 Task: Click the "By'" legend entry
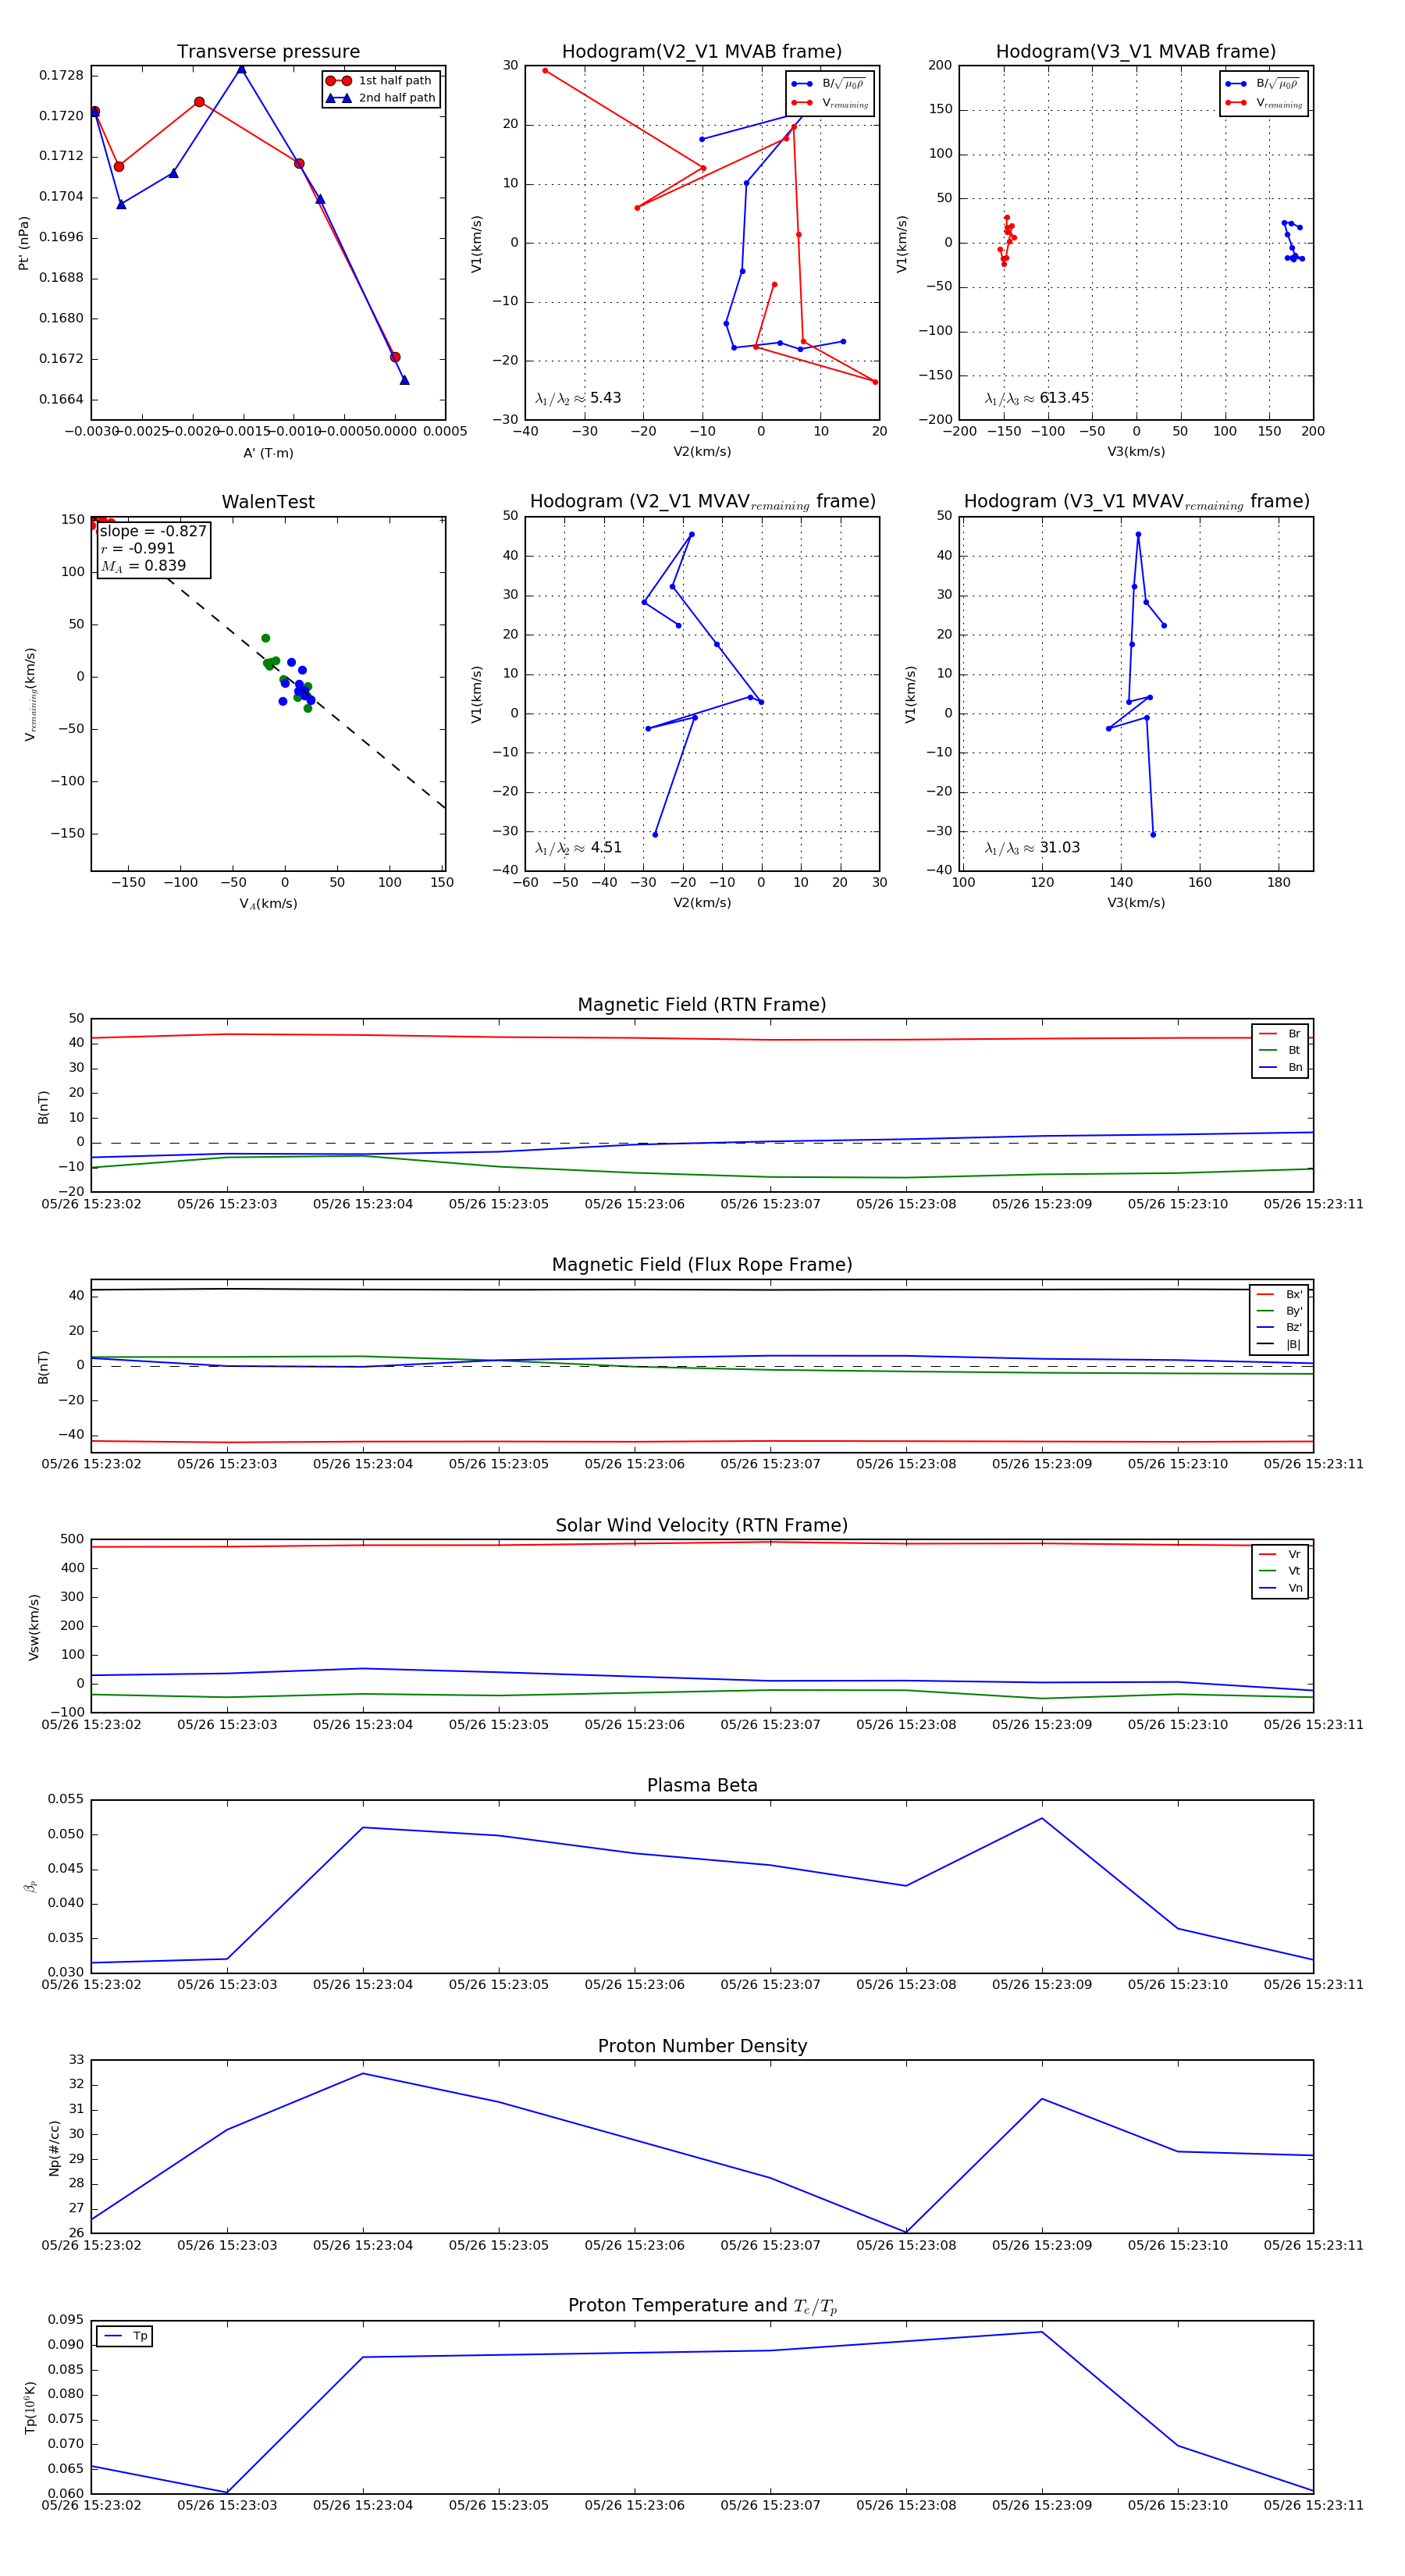click(1279, 1311)
